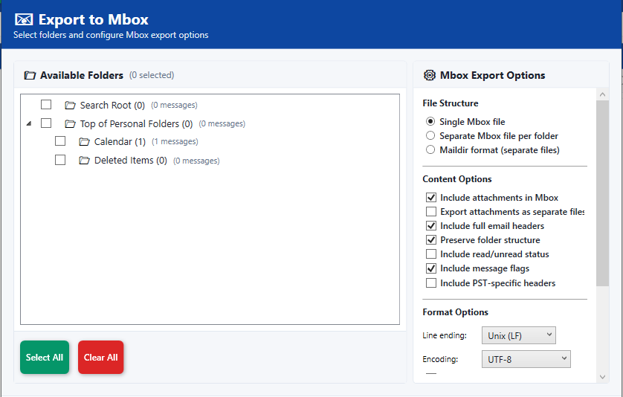
Task: Click the options panel scroll up arrow
Action: coord(602,94)
